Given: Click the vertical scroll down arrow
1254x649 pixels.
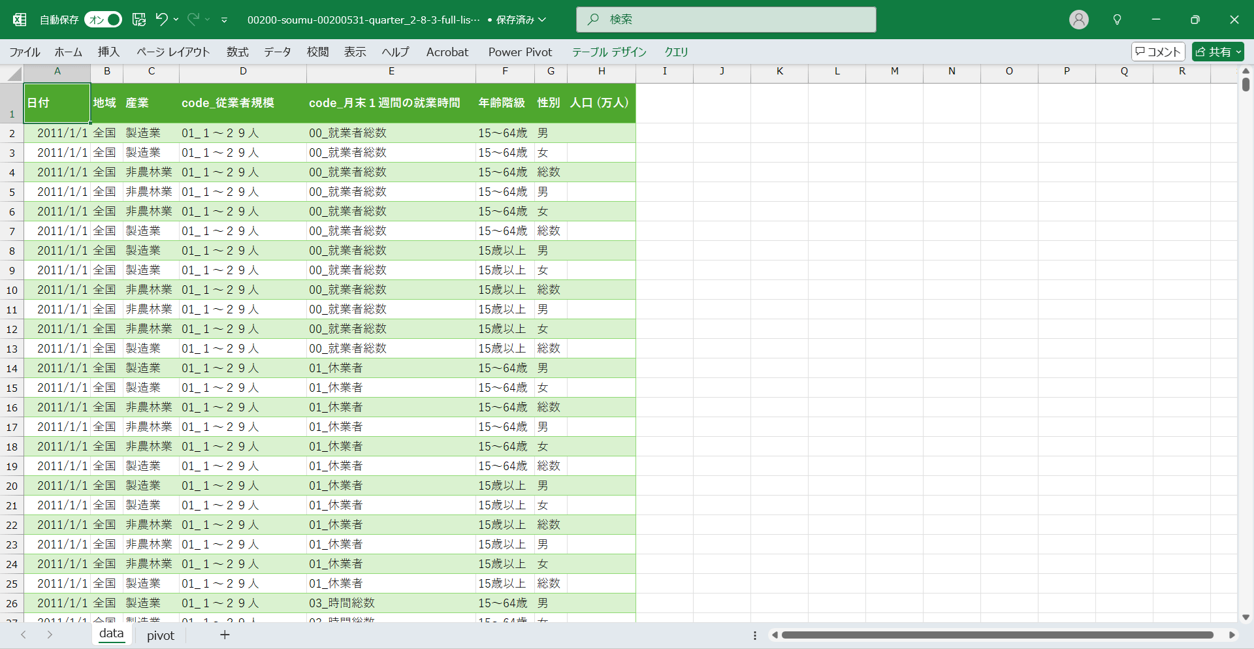Looking at the screenshot, I should [x=1246, y=617].
